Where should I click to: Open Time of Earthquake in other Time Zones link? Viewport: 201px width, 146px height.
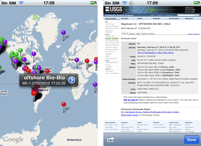[155, 53]
